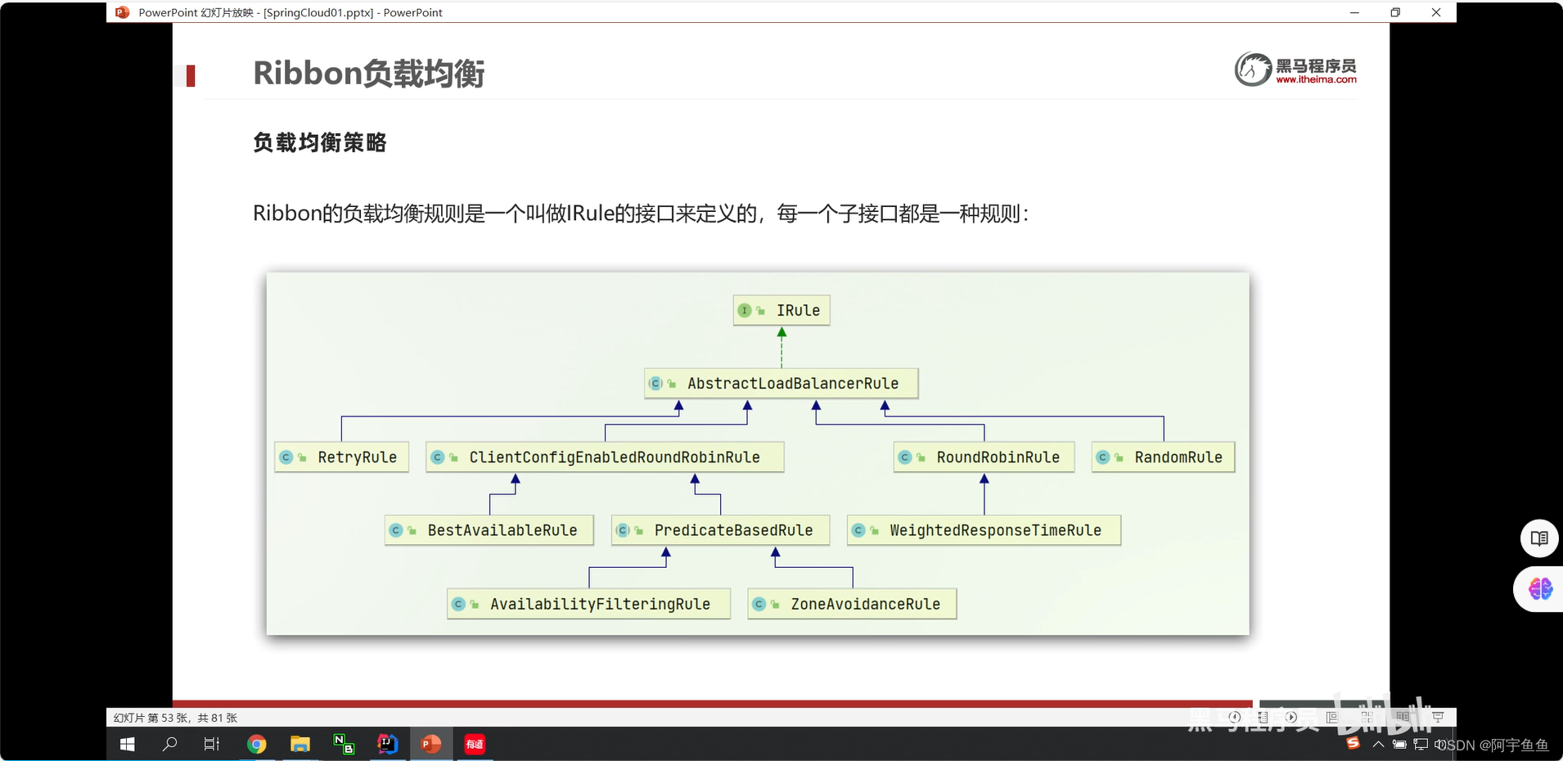Viewport: 1563px width, 761px height.
Task: Click the Sogou input method tray icon
Action: coord(1353,743)
